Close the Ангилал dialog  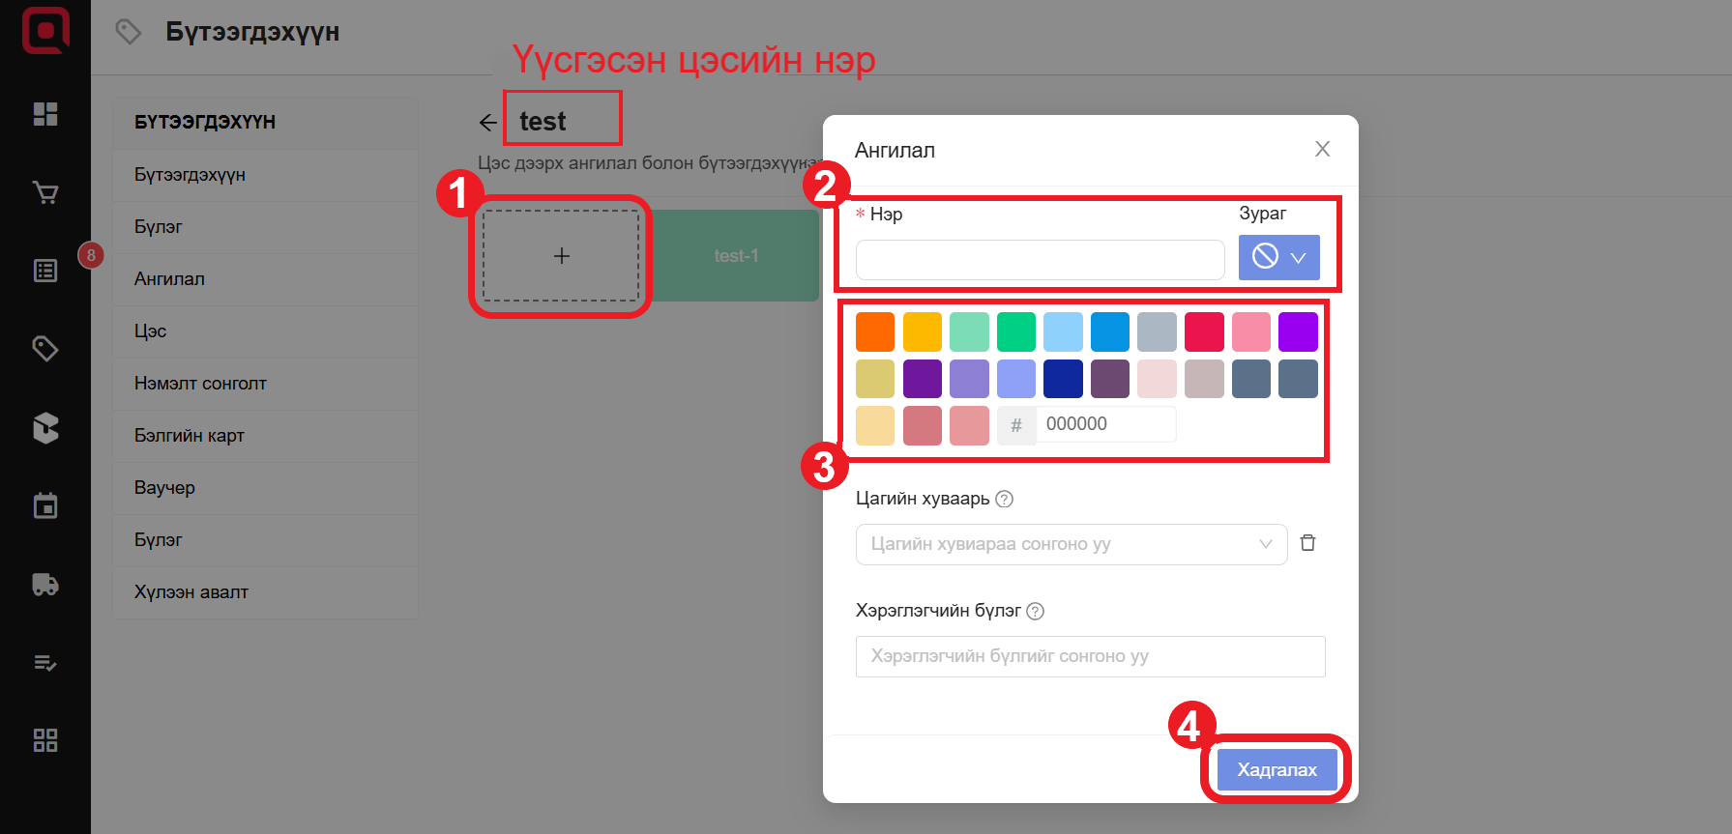tap(1322, 149)
